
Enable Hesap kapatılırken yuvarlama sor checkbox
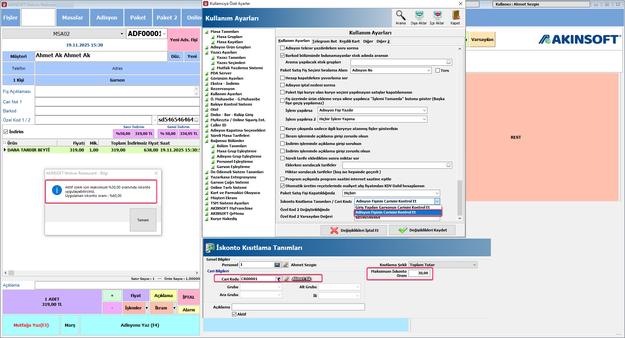click(x=283, y=78)
